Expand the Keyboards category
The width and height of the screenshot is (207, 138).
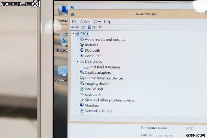pos(78,94)
